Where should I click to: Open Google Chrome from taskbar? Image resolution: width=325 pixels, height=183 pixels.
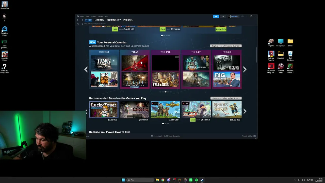163,180
